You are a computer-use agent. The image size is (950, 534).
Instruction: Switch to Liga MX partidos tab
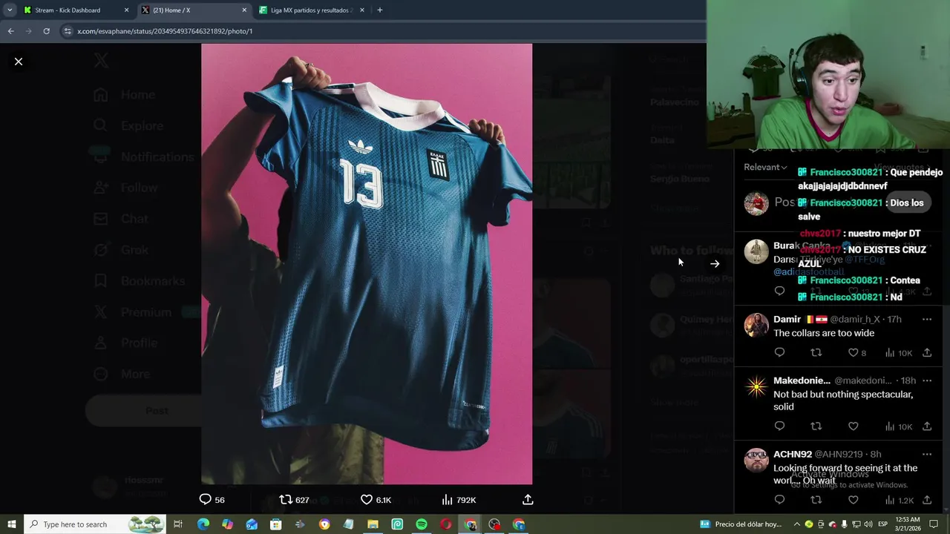(x=312, y=10)
